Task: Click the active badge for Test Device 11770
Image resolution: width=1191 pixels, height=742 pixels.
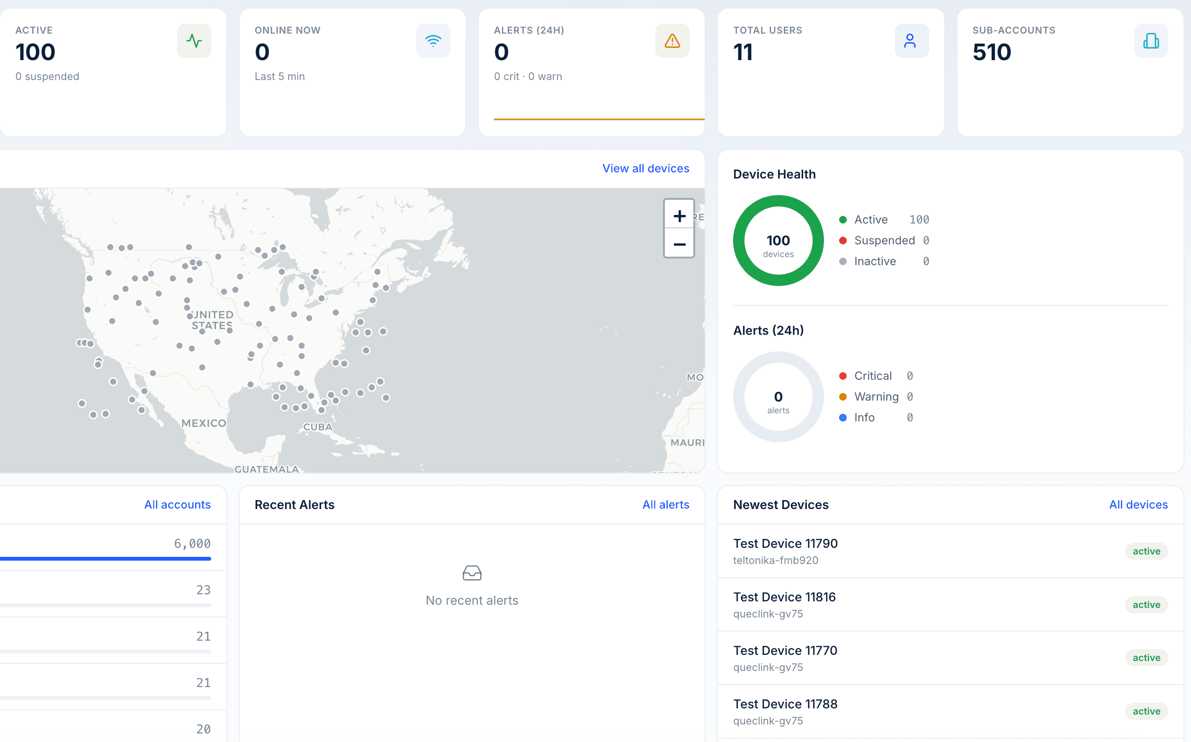Action: [x=1146, y=658]
